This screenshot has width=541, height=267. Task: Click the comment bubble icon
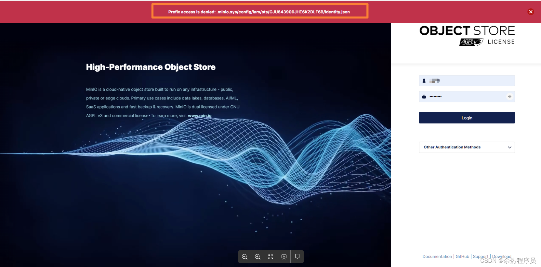(297, 256)
